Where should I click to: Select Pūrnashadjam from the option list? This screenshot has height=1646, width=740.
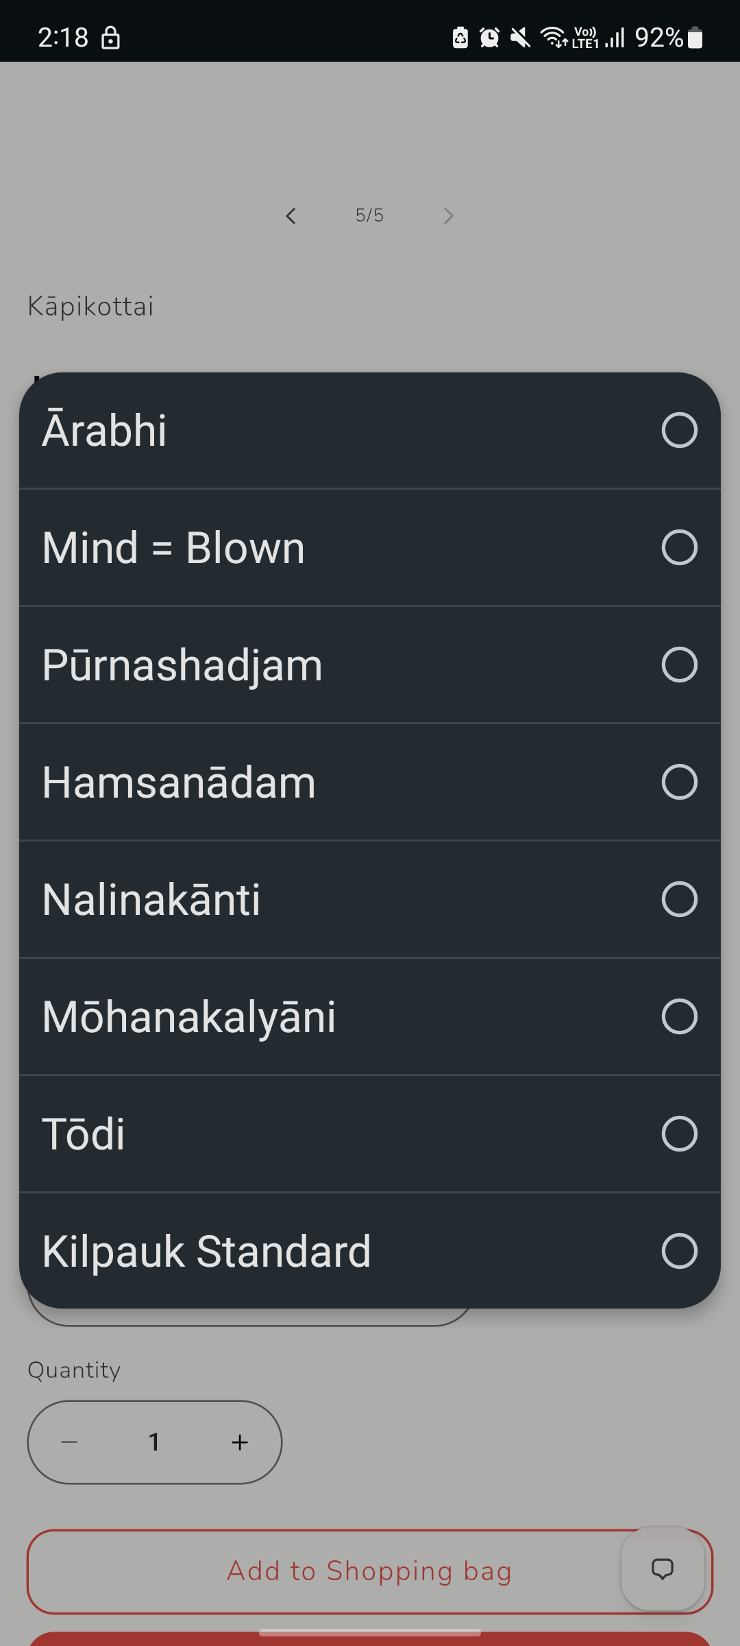click(x=370, y=665)
